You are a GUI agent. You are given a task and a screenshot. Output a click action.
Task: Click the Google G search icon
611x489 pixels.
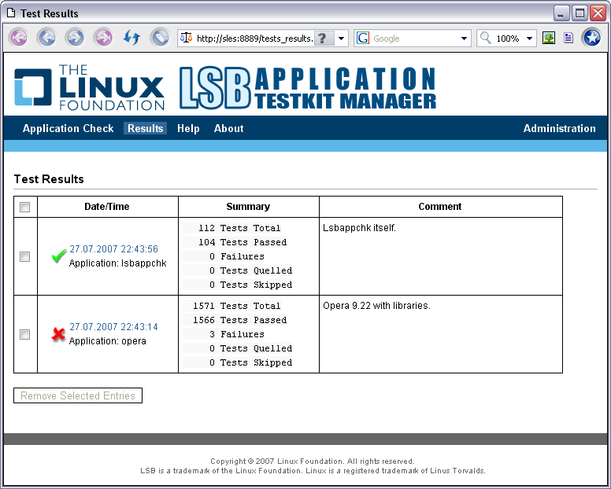point(363,38)
